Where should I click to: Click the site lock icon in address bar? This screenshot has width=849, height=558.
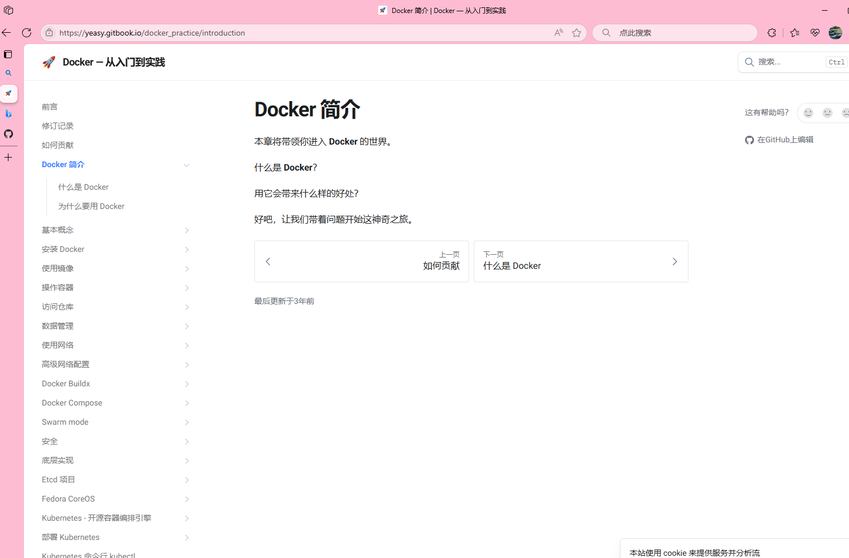click(49, 33)
